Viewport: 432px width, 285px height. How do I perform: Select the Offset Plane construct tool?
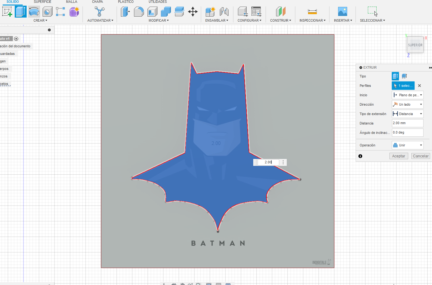point(280,12)
